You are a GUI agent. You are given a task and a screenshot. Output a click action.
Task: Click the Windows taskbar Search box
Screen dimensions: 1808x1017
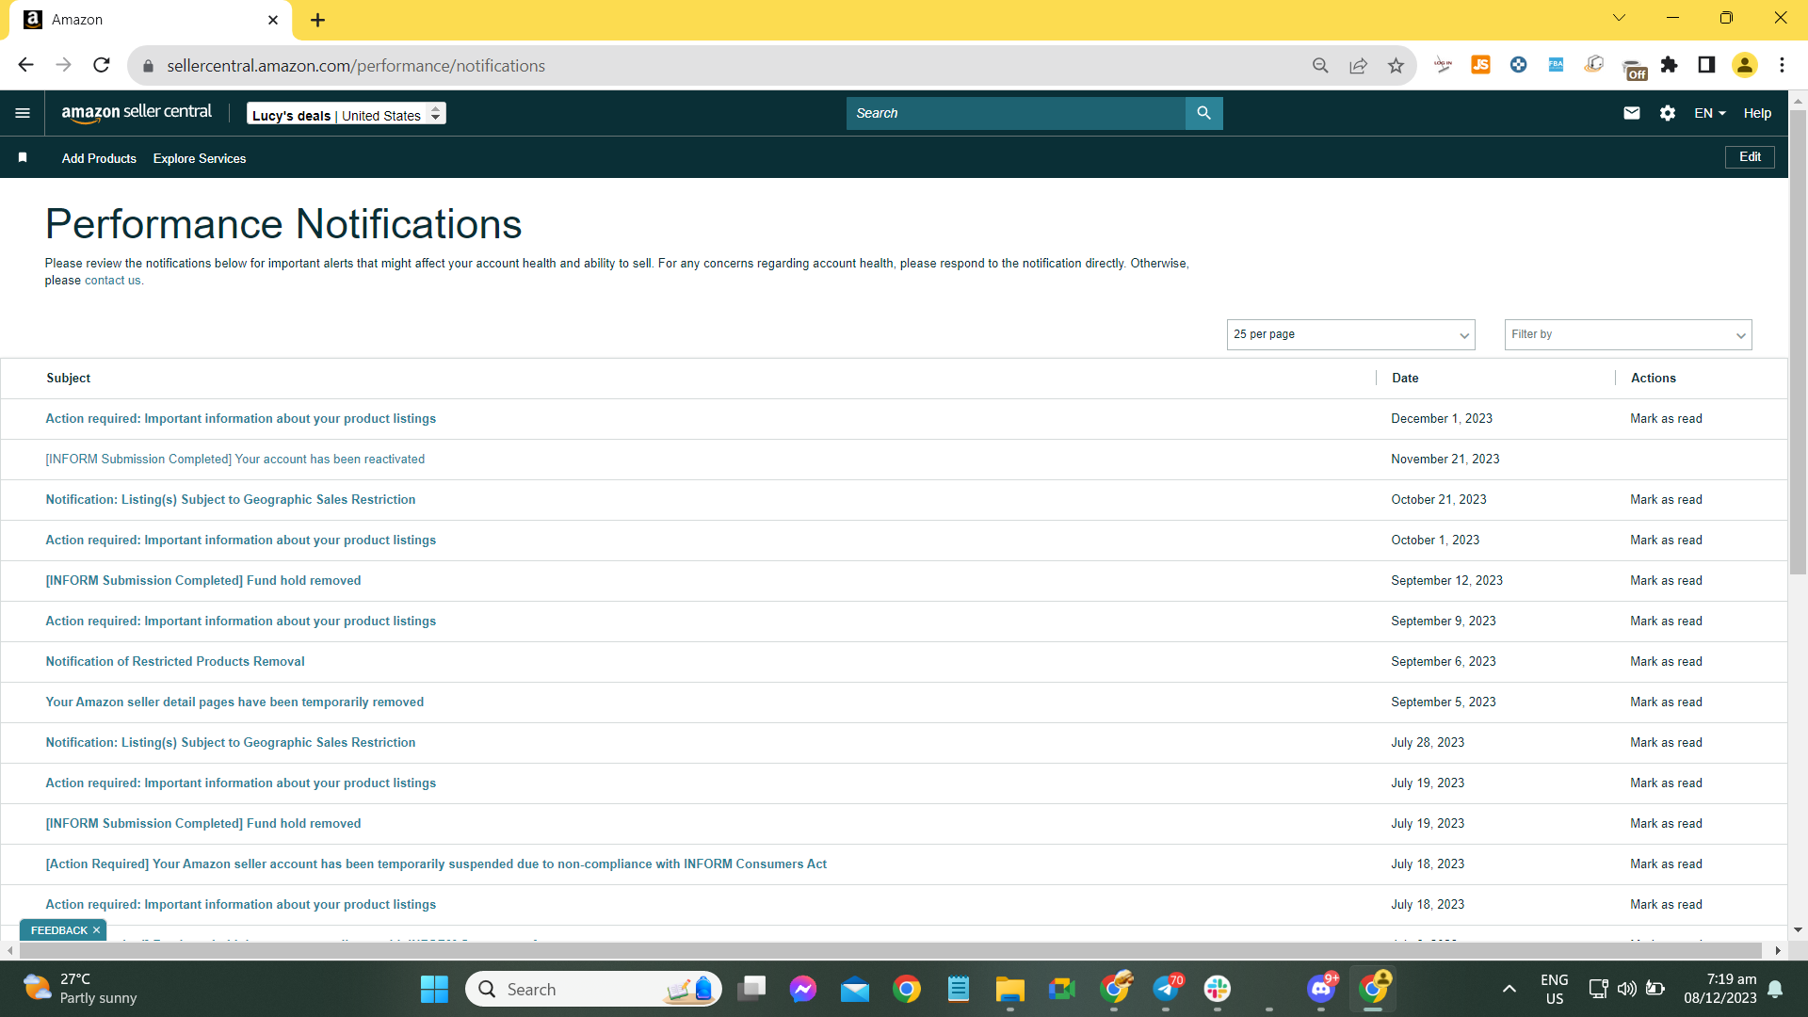click(x=593, y=989)
